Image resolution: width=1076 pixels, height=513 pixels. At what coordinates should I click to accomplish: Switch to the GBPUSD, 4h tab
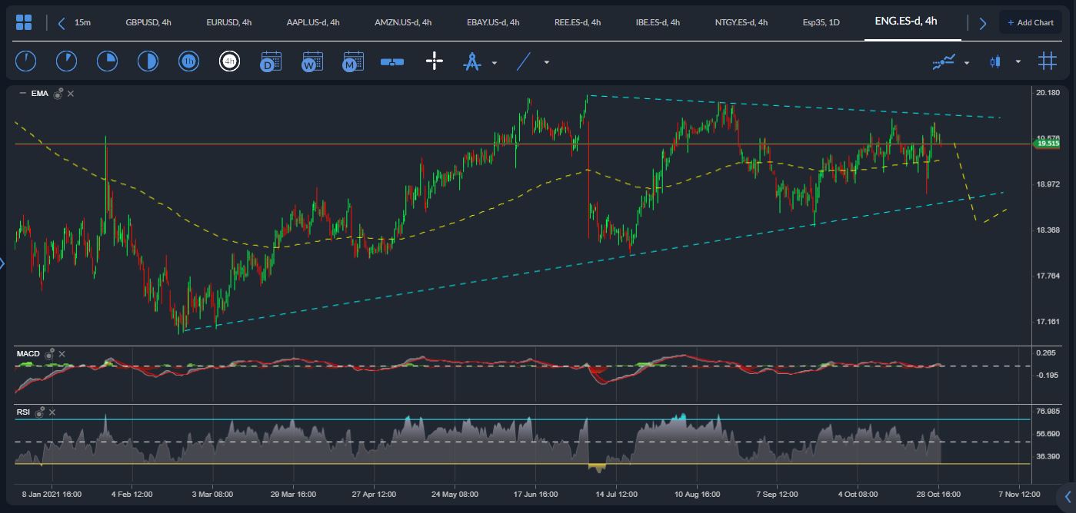tap(148, 22)
